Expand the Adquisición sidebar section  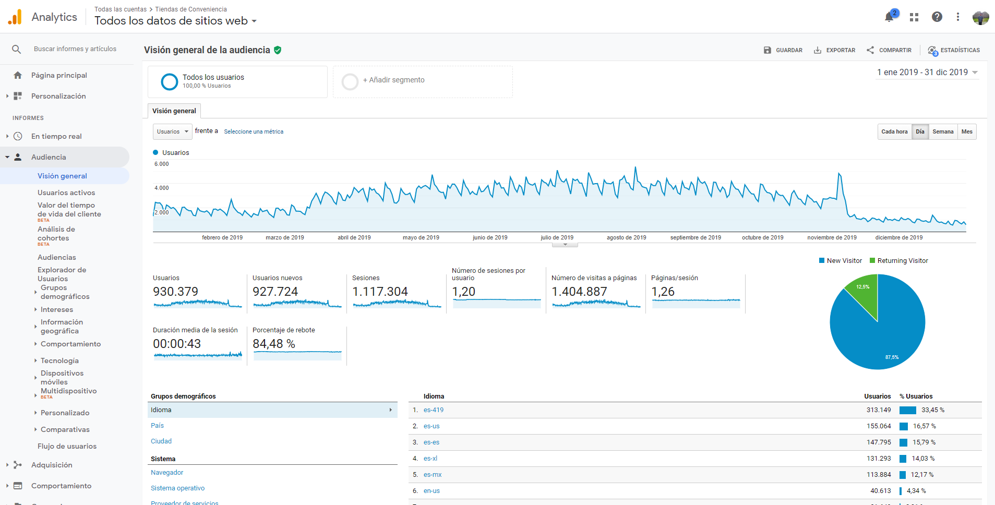point(52,465)
